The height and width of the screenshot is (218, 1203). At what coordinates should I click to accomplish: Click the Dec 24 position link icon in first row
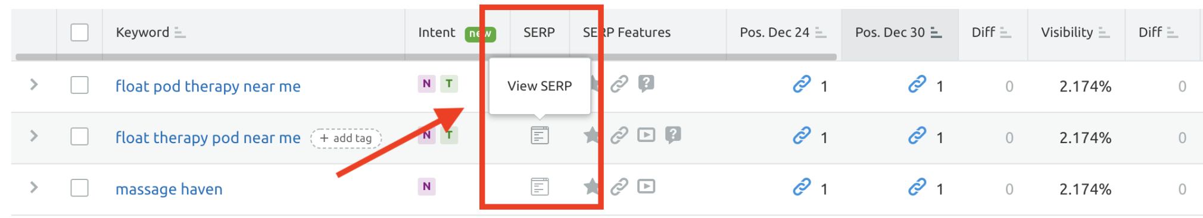[802, 84]
